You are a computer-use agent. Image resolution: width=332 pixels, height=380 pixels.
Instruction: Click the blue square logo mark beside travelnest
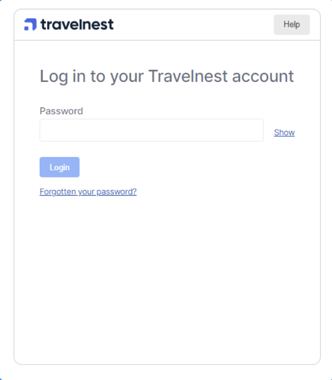31,24
